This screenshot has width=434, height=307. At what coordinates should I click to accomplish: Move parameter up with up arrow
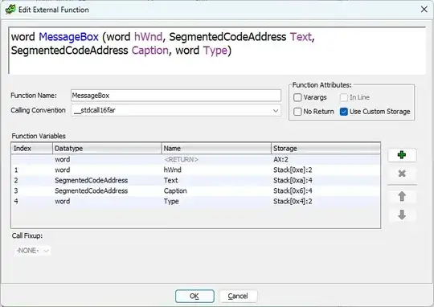pyautogui.click(x=402, y=197)
